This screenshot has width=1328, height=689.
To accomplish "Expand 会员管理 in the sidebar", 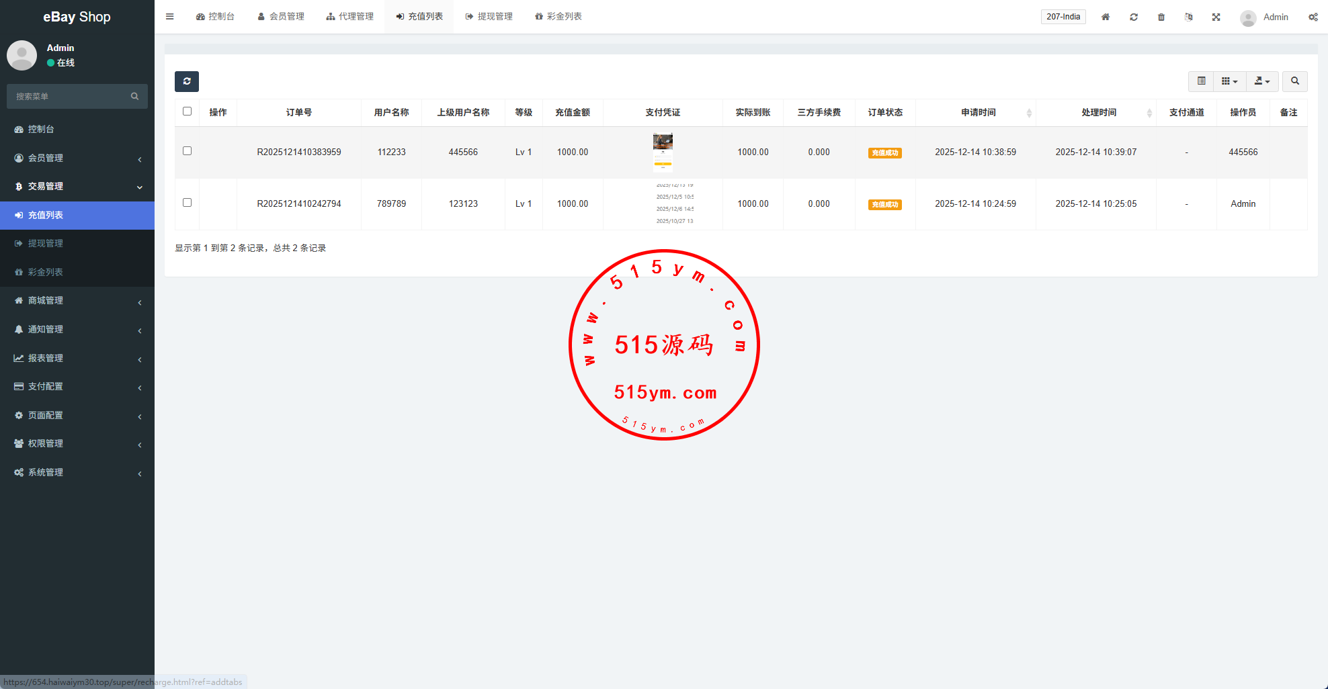I will [x=77, y=158].
